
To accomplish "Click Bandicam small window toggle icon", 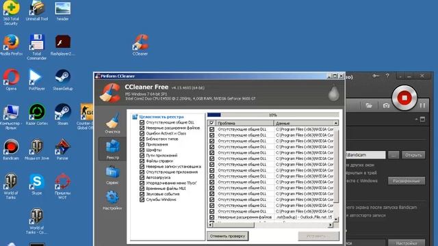I will pos(423,120).
